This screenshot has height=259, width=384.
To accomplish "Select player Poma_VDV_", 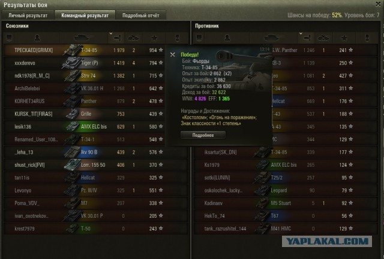I will 27,203.
